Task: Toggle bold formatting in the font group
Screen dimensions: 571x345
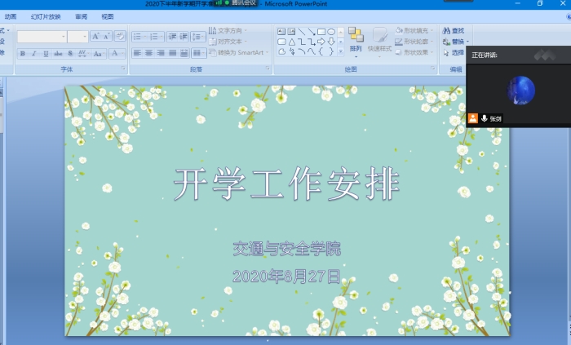Action: [x=23, y=54]
